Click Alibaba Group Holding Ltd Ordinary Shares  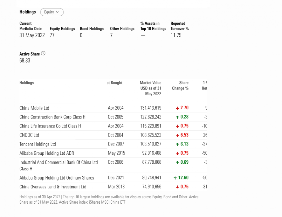[x=57, y=178]
